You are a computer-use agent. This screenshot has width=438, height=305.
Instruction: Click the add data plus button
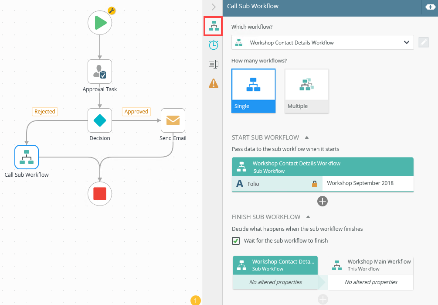[x=323, y=201]
